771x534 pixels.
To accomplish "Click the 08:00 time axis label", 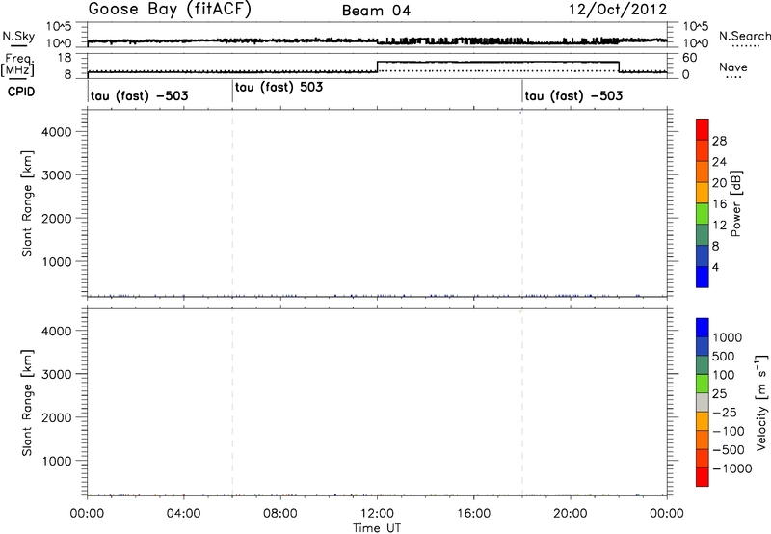I will click(280, 514).
